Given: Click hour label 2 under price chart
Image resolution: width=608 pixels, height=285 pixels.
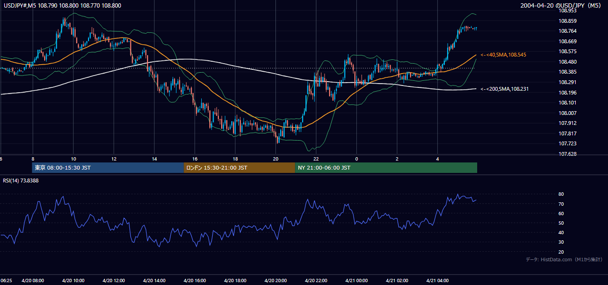Looking at the screenshot, I should click(x=397, y=159).
